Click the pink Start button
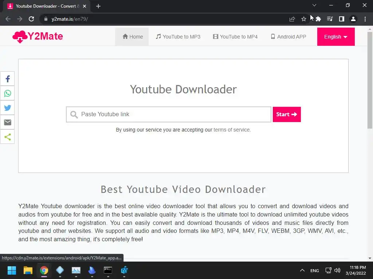Viewport: 373px width, 279px height. pyautogui.click(x=287, y=114)
